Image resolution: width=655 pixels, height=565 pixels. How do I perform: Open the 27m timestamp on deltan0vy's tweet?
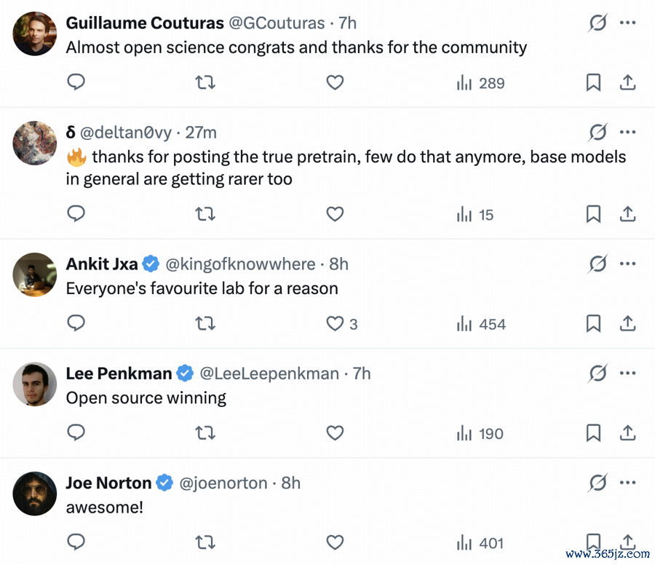(201, 133)
